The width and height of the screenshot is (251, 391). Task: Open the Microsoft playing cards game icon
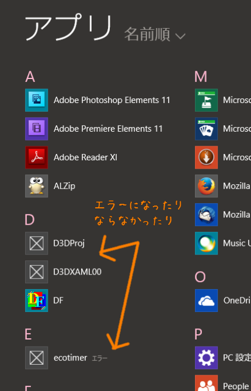[206, 129]
